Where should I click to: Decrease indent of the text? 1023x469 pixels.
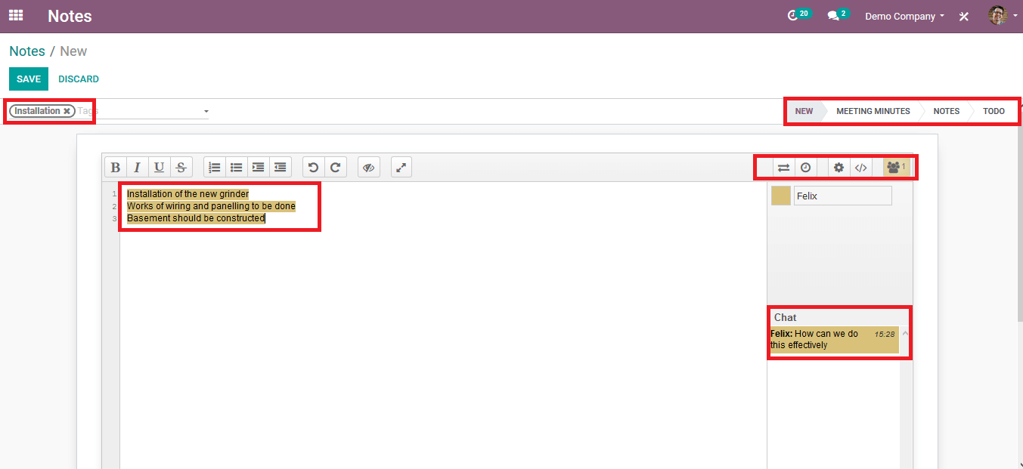pos(281,167)
